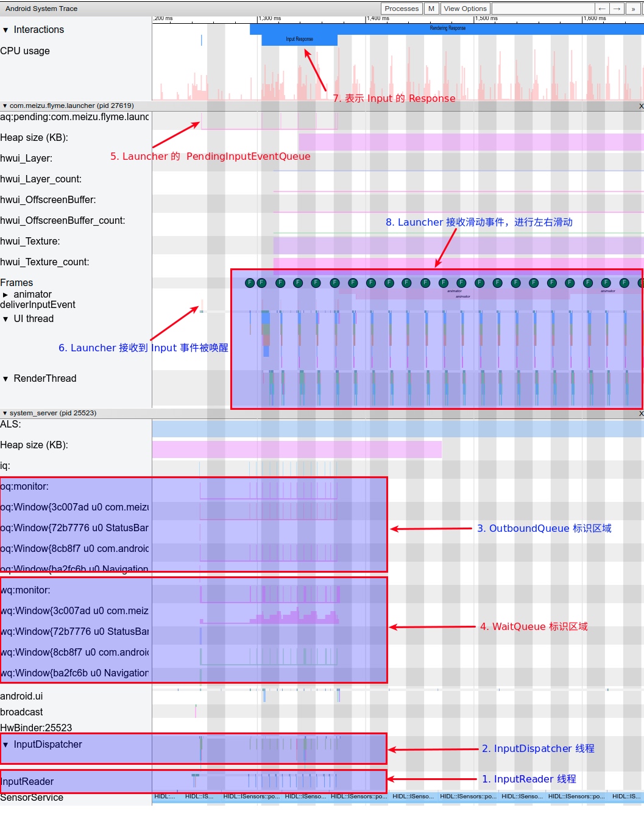Select the Rendering Response interaction bar
Viewport: 644px width, 827px height.
[x=447, y=28]
